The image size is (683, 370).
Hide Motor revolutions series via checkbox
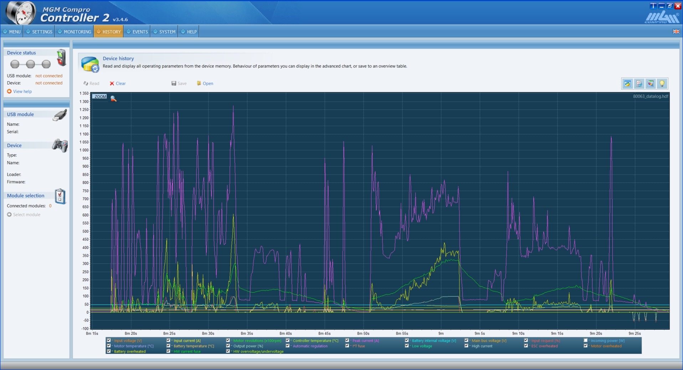tap(228, 340)
